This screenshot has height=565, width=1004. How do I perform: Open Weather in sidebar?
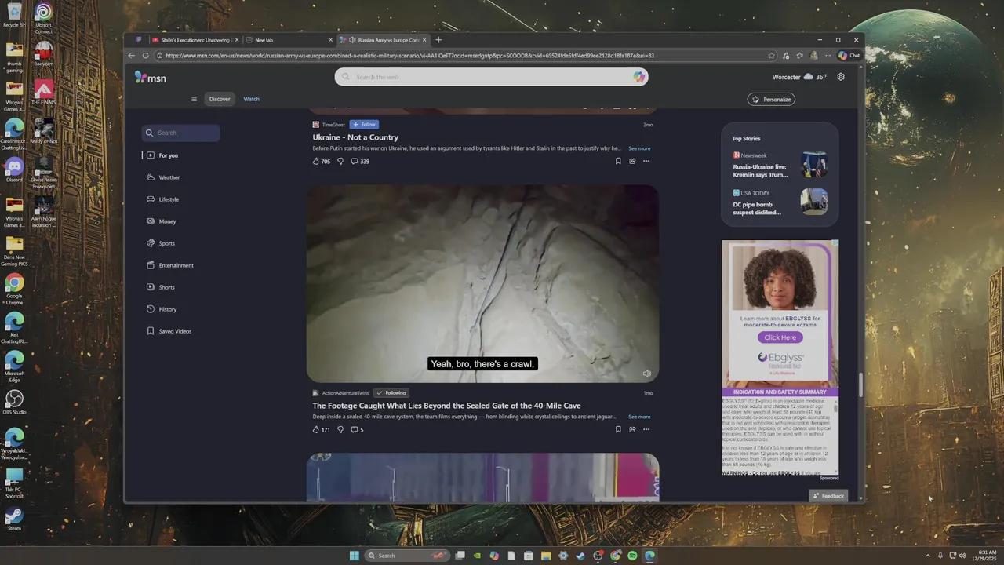click(163, 177)
